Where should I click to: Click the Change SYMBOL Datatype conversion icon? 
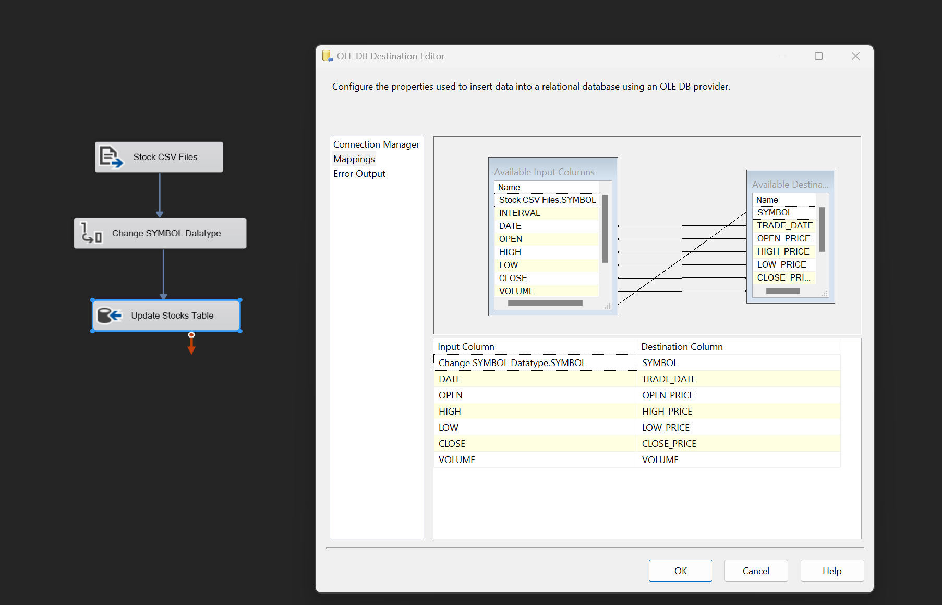(92, 233)
